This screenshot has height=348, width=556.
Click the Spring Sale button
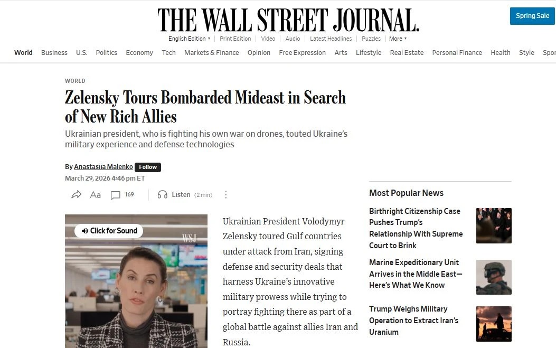532,16
